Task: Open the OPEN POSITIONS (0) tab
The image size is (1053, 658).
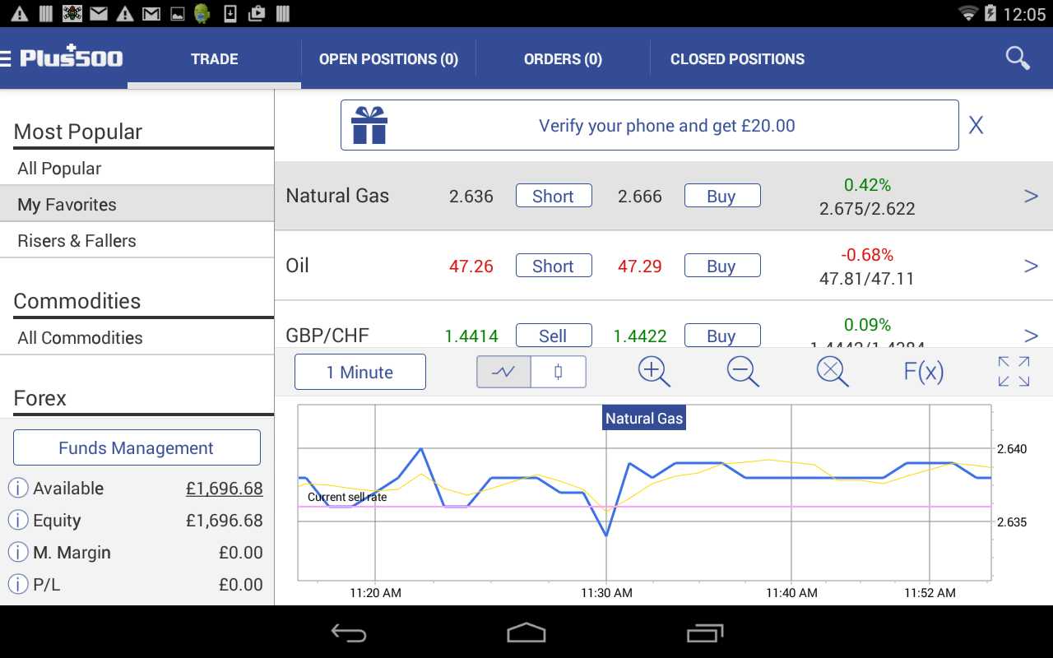Action: [x=388, y=59]
